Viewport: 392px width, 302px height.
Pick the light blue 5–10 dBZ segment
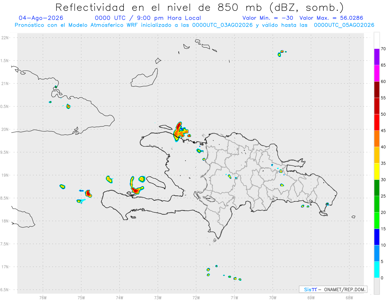377,253
